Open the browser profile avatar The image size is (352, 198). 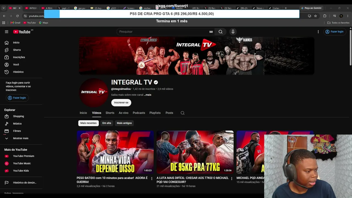[341, 16]
